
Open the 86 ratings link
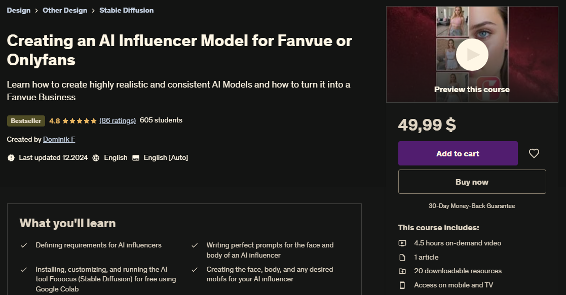pyautogui.click(x=118, y=120)
